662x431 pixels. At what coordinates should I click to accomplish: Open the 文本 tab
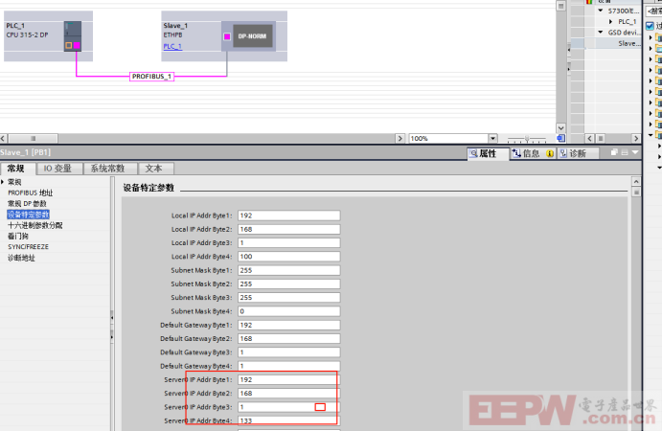(x=154, y=169)
